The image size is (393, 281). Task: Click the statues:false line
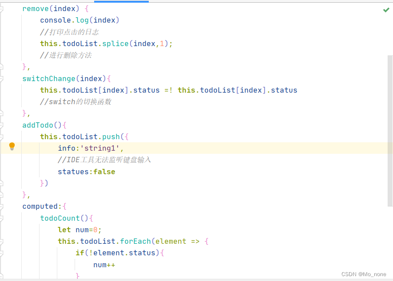click(87, 172)
